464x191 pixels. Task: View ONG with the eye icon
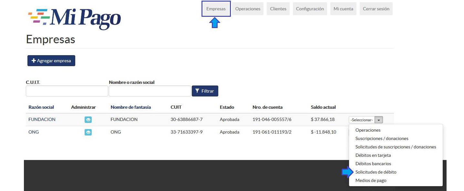[x=88, y=132]
